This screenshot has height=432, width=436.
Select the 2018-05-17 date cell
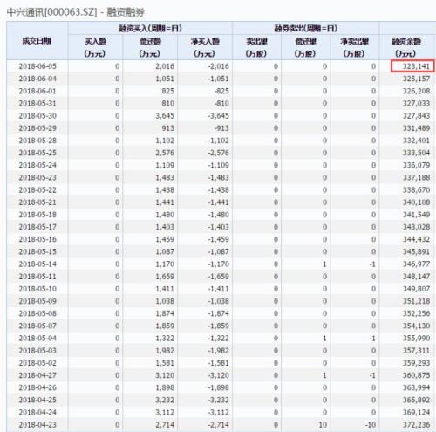pos(37,227)
